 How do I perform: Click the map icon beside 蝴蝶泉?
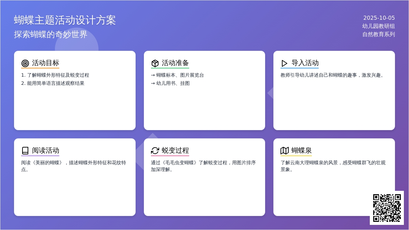[285, 151]
